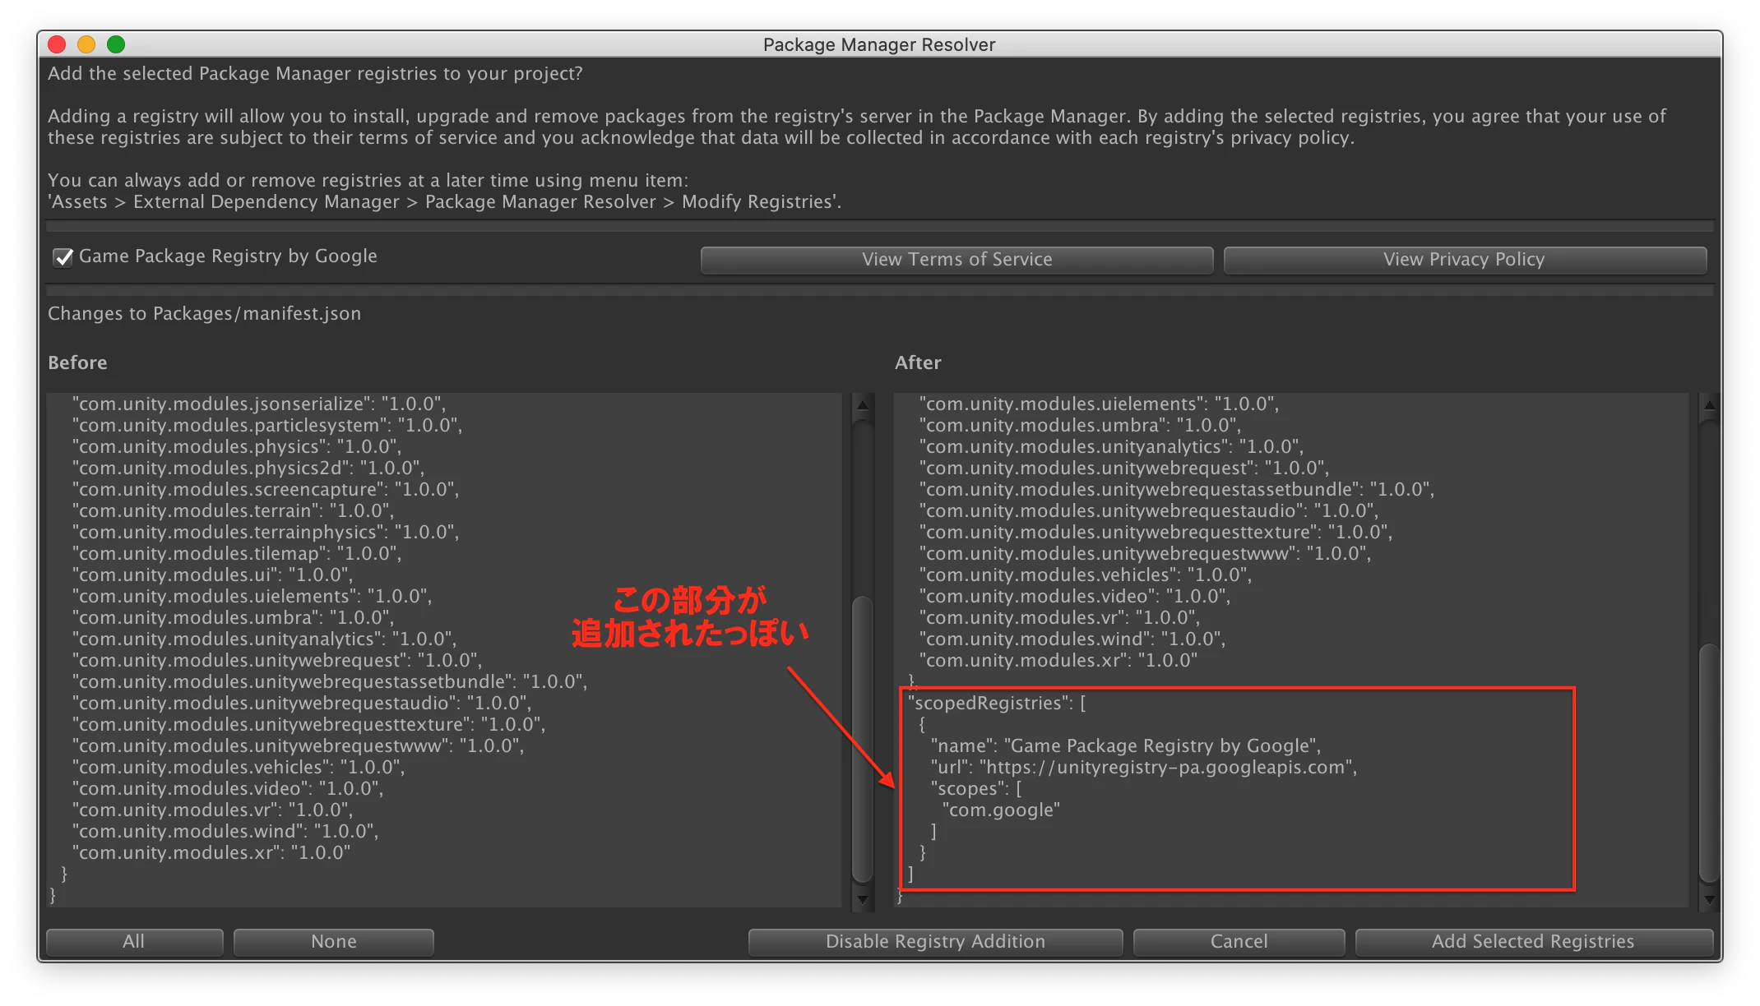Click com.unity.modules.uielements in Before pane
This screenshot has height=1006, width=1760.
click(252, 597)
